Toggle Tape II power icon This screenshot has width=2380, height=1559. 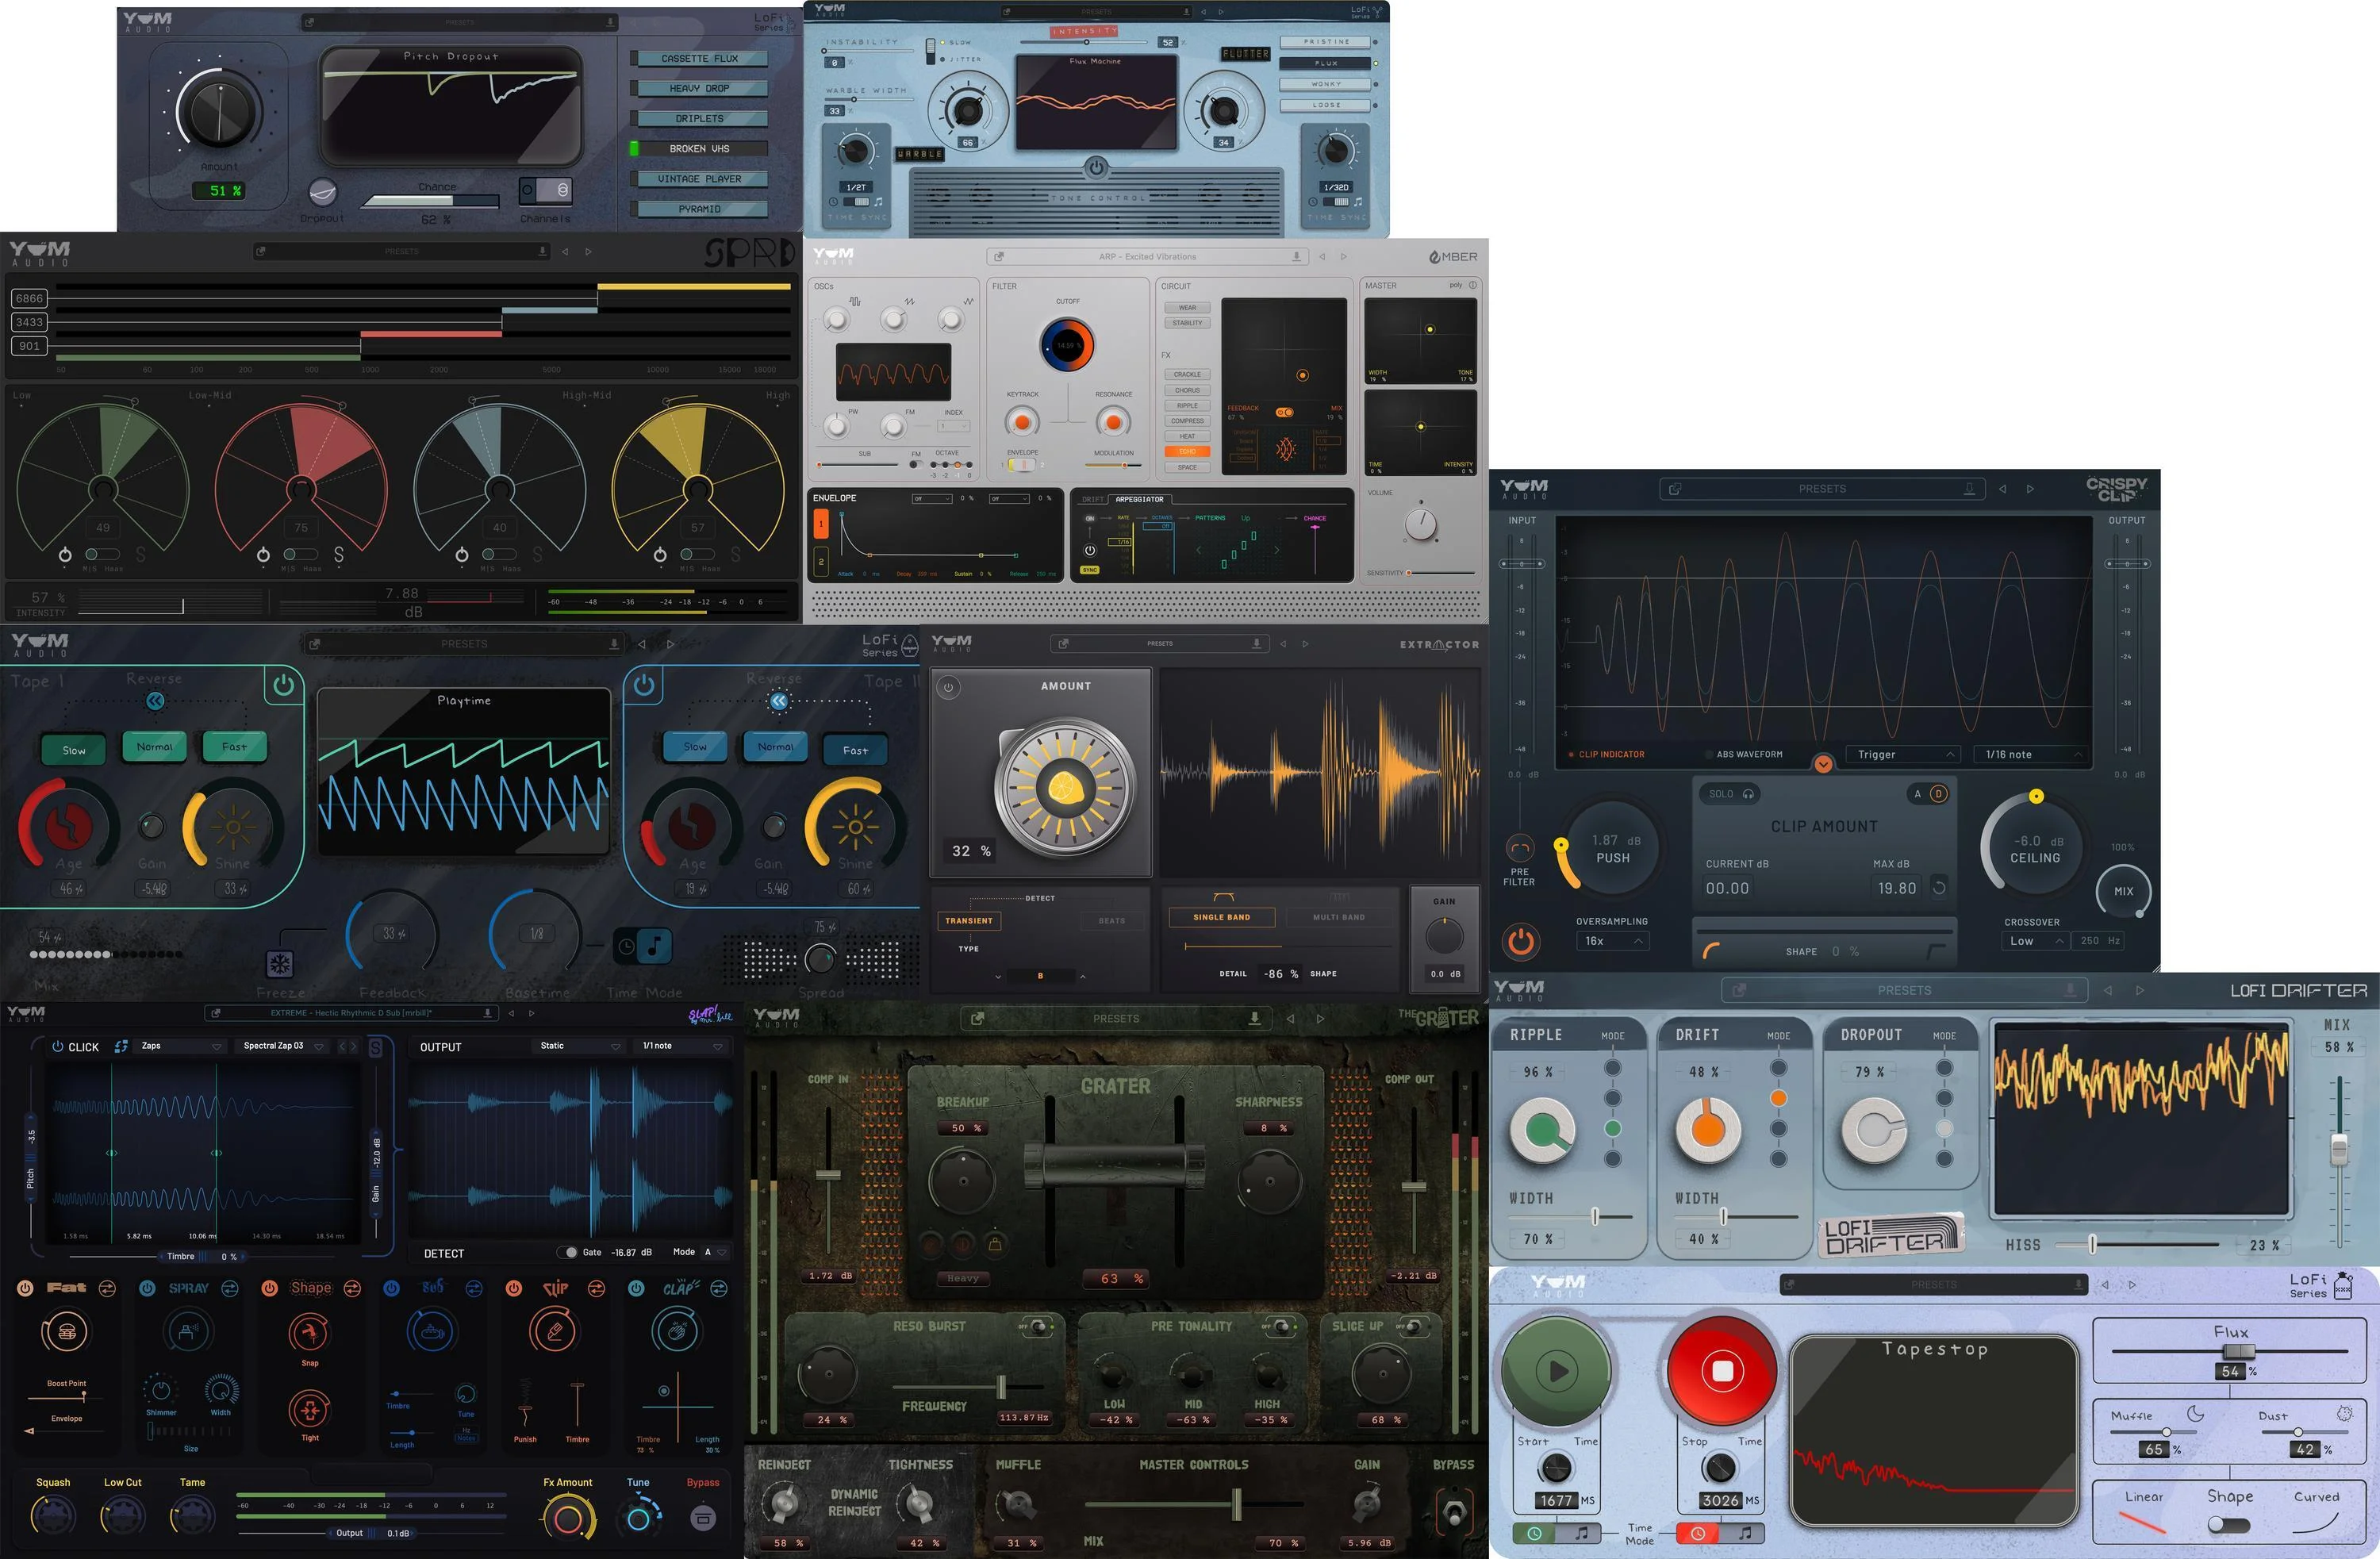click(x=644, y=685)
